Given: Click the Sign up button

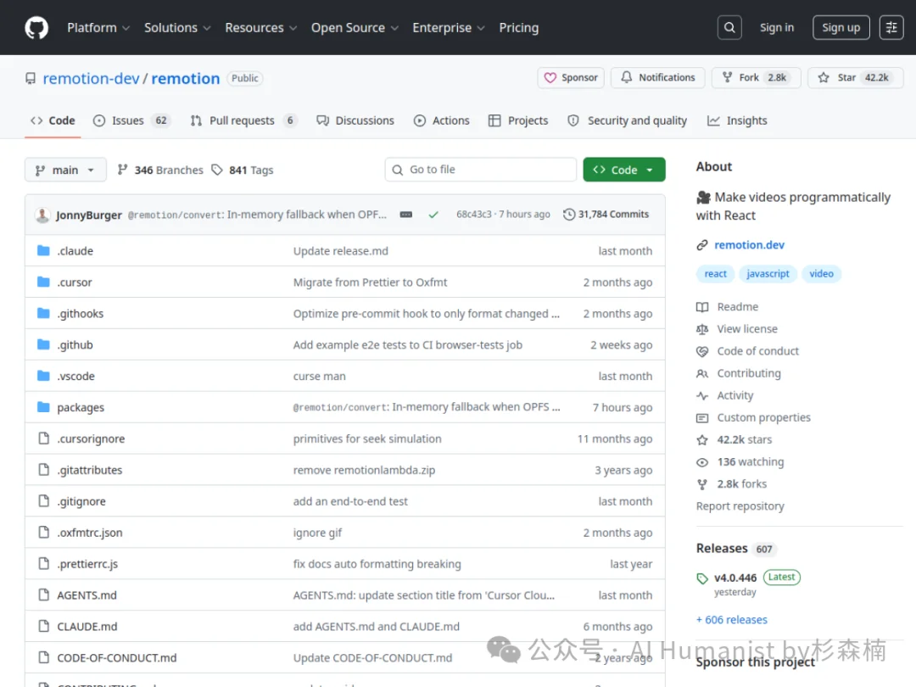Looking at the screenshot, I should 841,28.
